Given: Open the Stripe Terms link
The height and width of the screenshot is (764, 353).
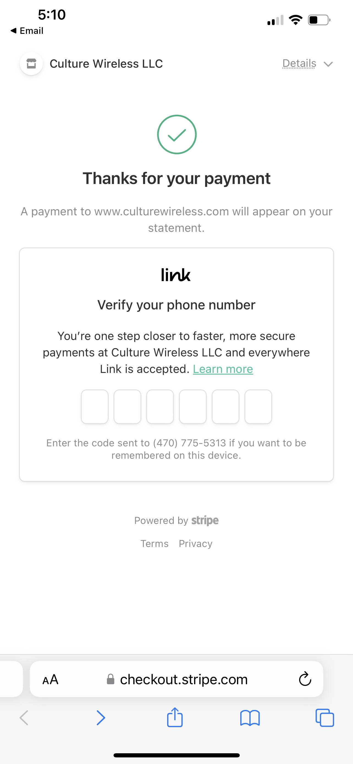Looking at the screenshot, I should tap(155, 544).
